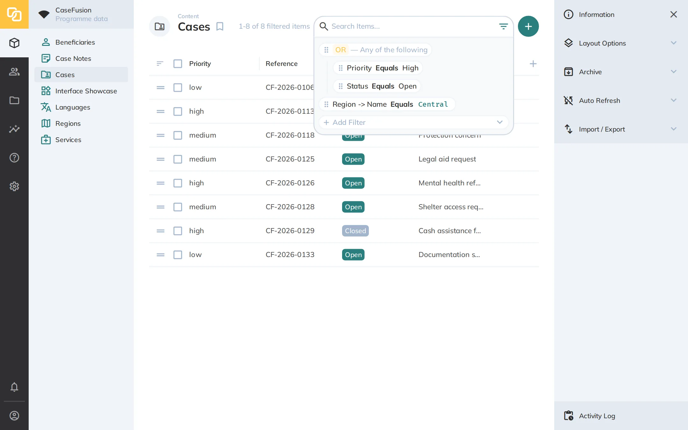Toggle the filter icon in search bar

(x=503, y=26)
